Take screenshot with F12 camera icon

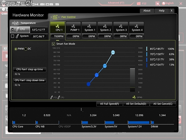(138, 4)
